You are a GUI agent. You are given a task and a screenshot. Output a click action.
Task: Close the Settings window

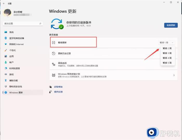pos(178,2)
